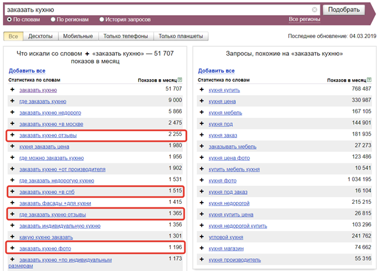Viewport: 378px width, 271px height.
Task: Click plus icon next to 'где заказать кухню'
Action: pos(12,101)
